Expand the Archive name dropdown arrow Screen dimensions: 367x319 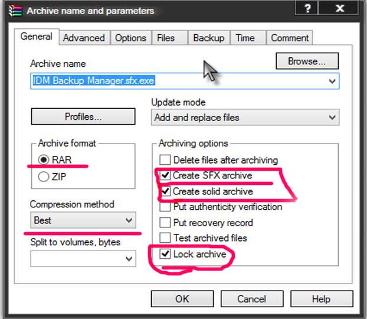332,81
